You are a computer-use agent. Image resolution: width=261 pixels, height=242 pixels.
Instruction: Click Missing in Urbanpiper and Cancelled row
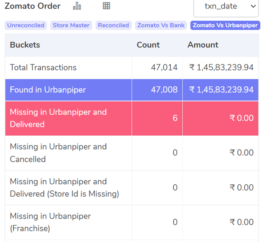[x=132, y=153]
